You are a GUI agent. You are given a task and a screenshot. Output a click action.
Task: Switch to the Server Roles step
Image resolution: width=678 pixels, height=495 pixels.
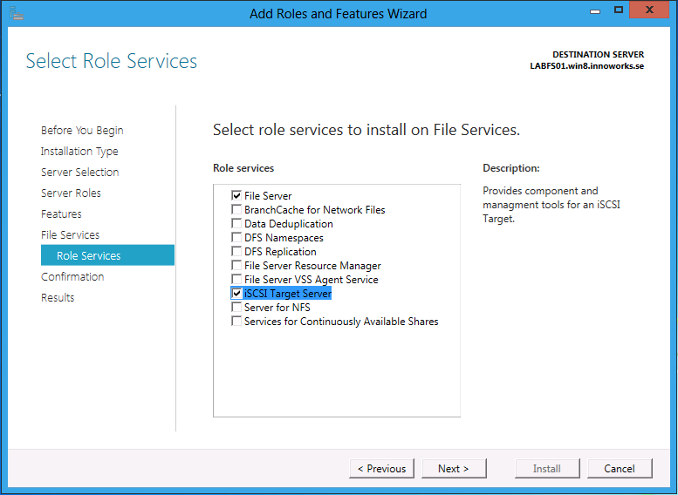71,193
